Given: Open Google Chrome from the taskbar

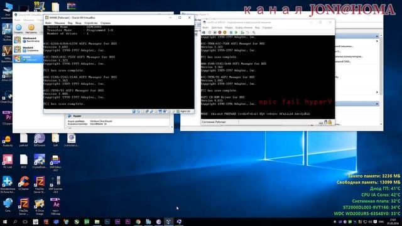Looking at the screenshot, I should pos(138,222).
